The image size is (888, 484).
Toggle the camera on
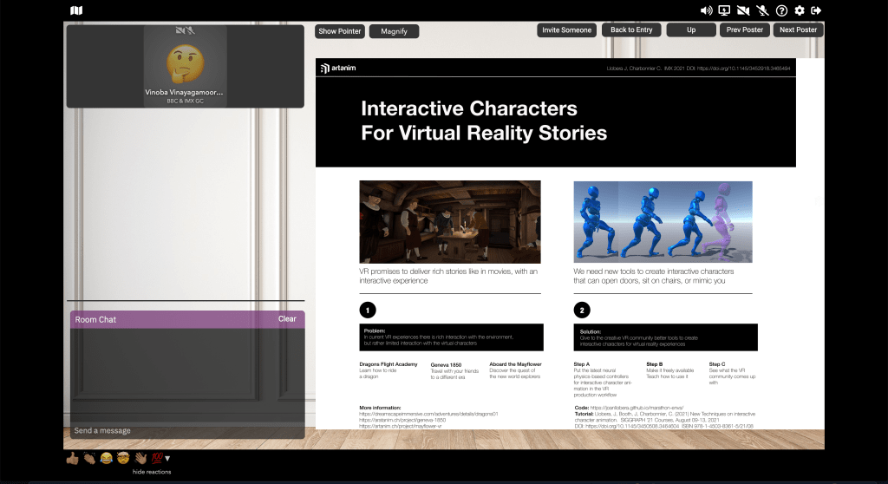[x=743, y=10]
